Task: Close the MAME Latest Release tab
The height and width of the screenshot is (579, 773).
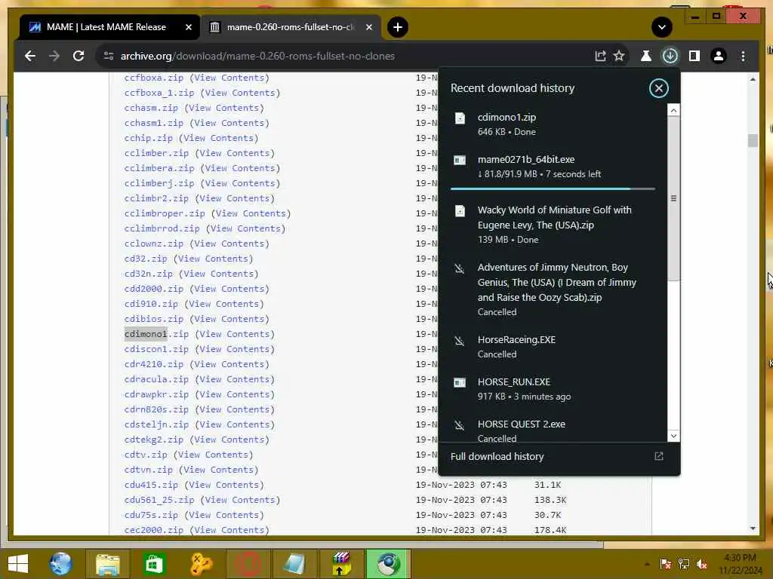Action: point(188,27)
